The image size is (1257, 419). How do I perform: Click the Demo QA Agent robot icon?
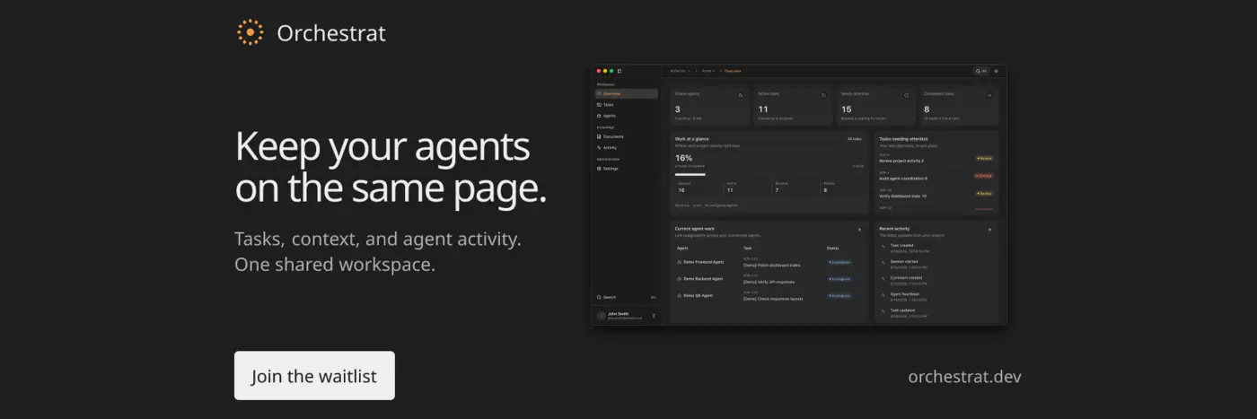click(679, 295)
